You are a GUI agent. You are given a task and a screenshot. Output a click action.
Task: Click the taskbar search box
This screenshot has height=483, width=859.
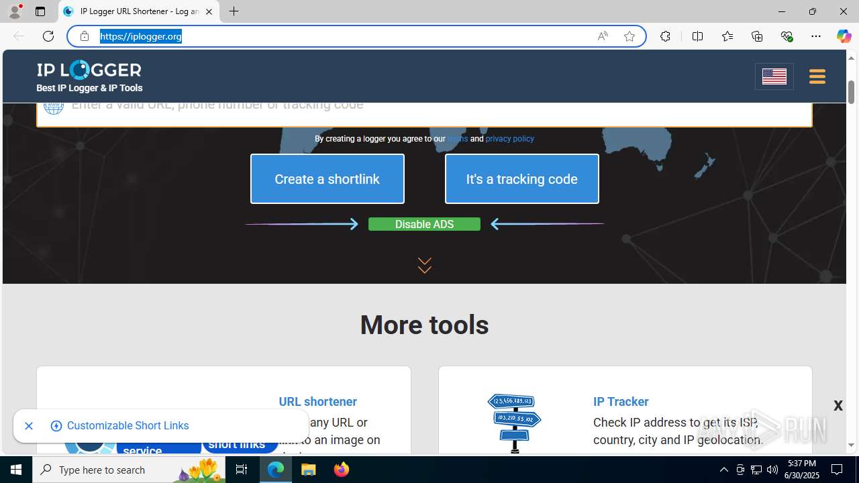[x=129, y=470]
